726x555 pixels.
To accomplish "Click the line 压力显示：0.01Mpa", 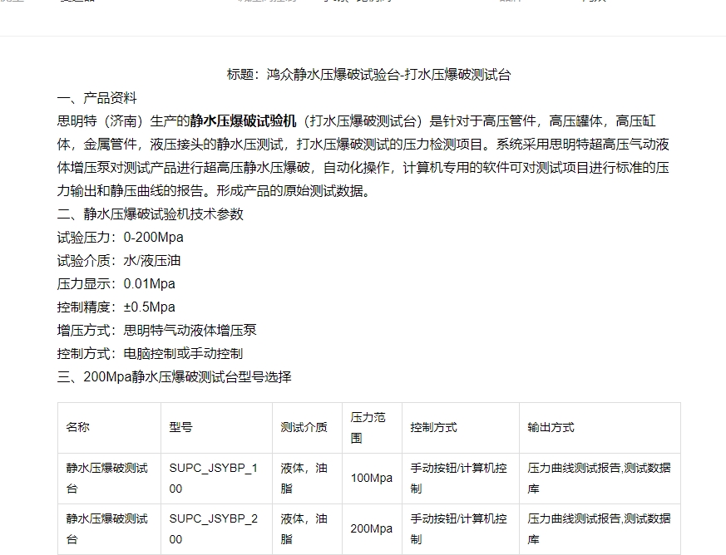I will (116, 283).
